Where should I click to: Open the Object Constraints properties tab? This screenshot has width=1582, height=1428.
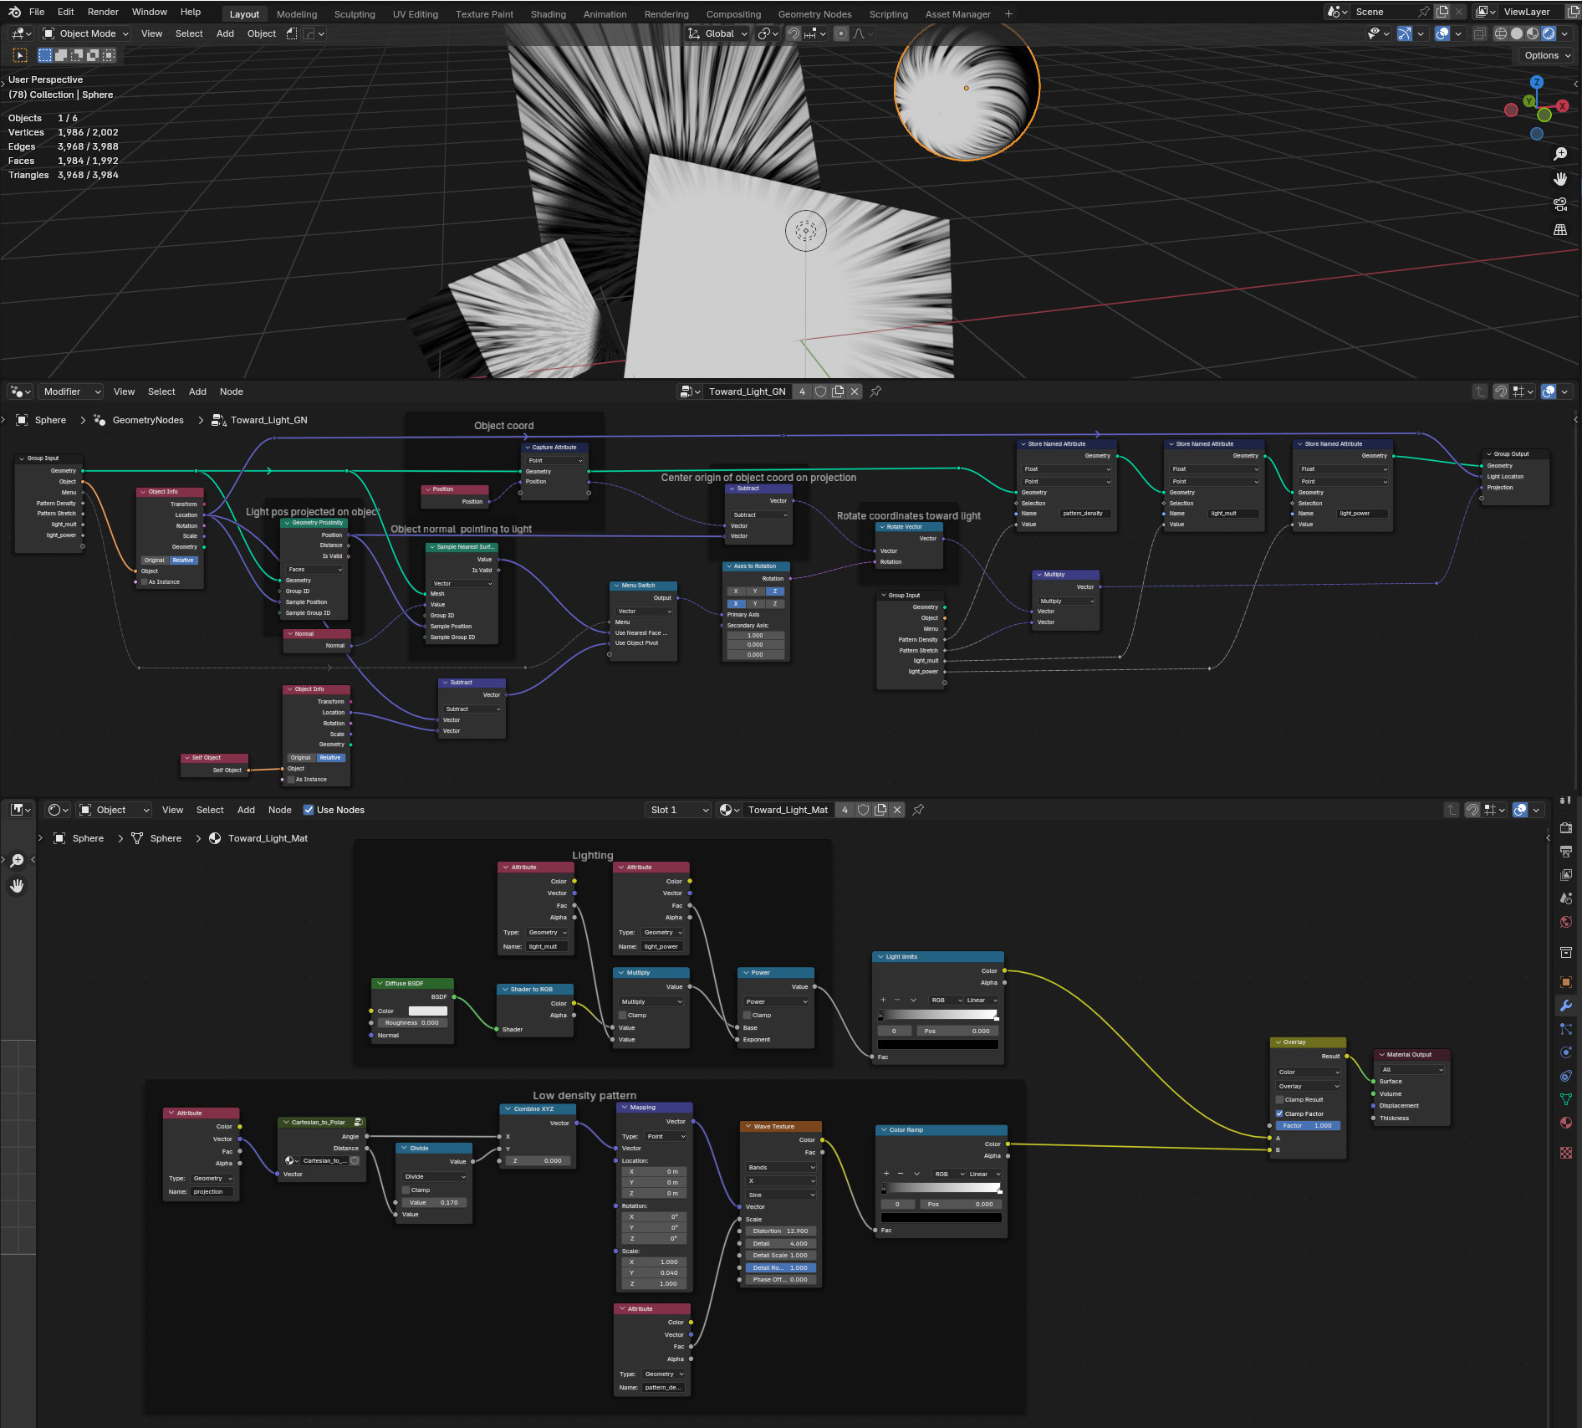[x=1566, y=1076]
